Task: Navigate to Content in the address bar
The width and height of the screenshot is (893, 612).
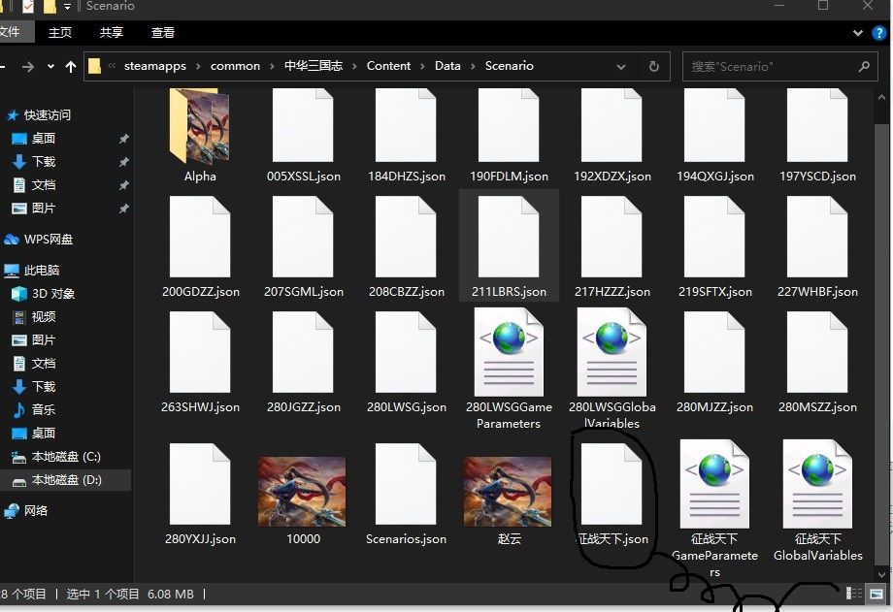Action: [388, 66]
